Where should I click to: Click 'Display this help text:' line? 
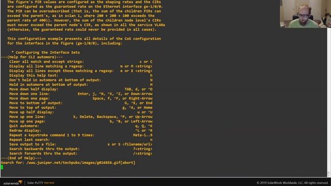(81, 75)
